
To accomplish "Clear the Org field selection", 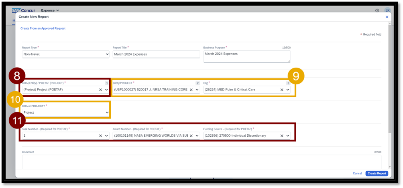I will coord(282,90).
